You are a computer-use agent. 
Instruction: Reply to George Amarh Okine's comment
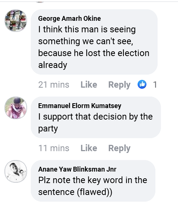119,85
